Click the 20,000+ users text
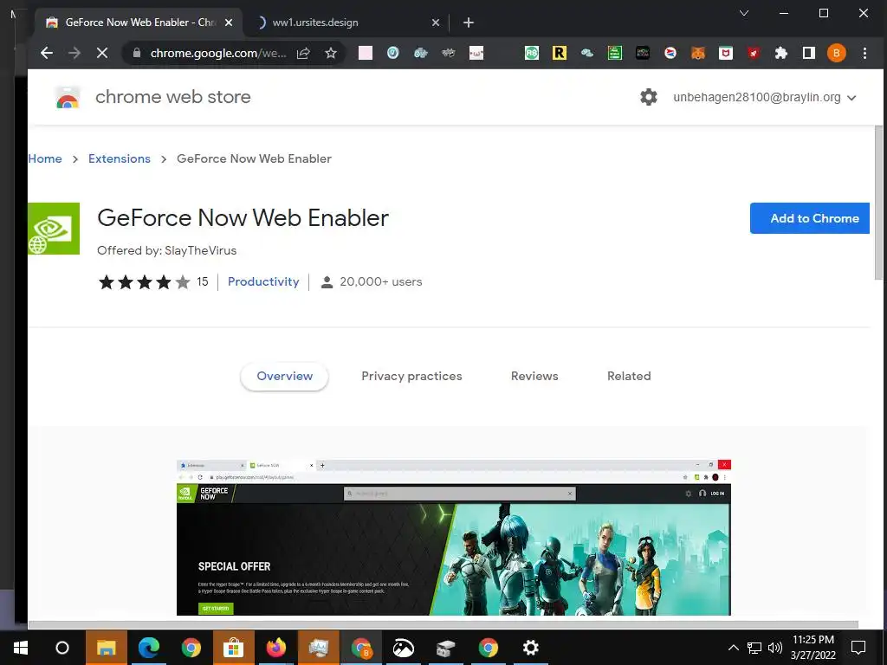887x665 pixels. pyautogui.click(x=381, y=281)
